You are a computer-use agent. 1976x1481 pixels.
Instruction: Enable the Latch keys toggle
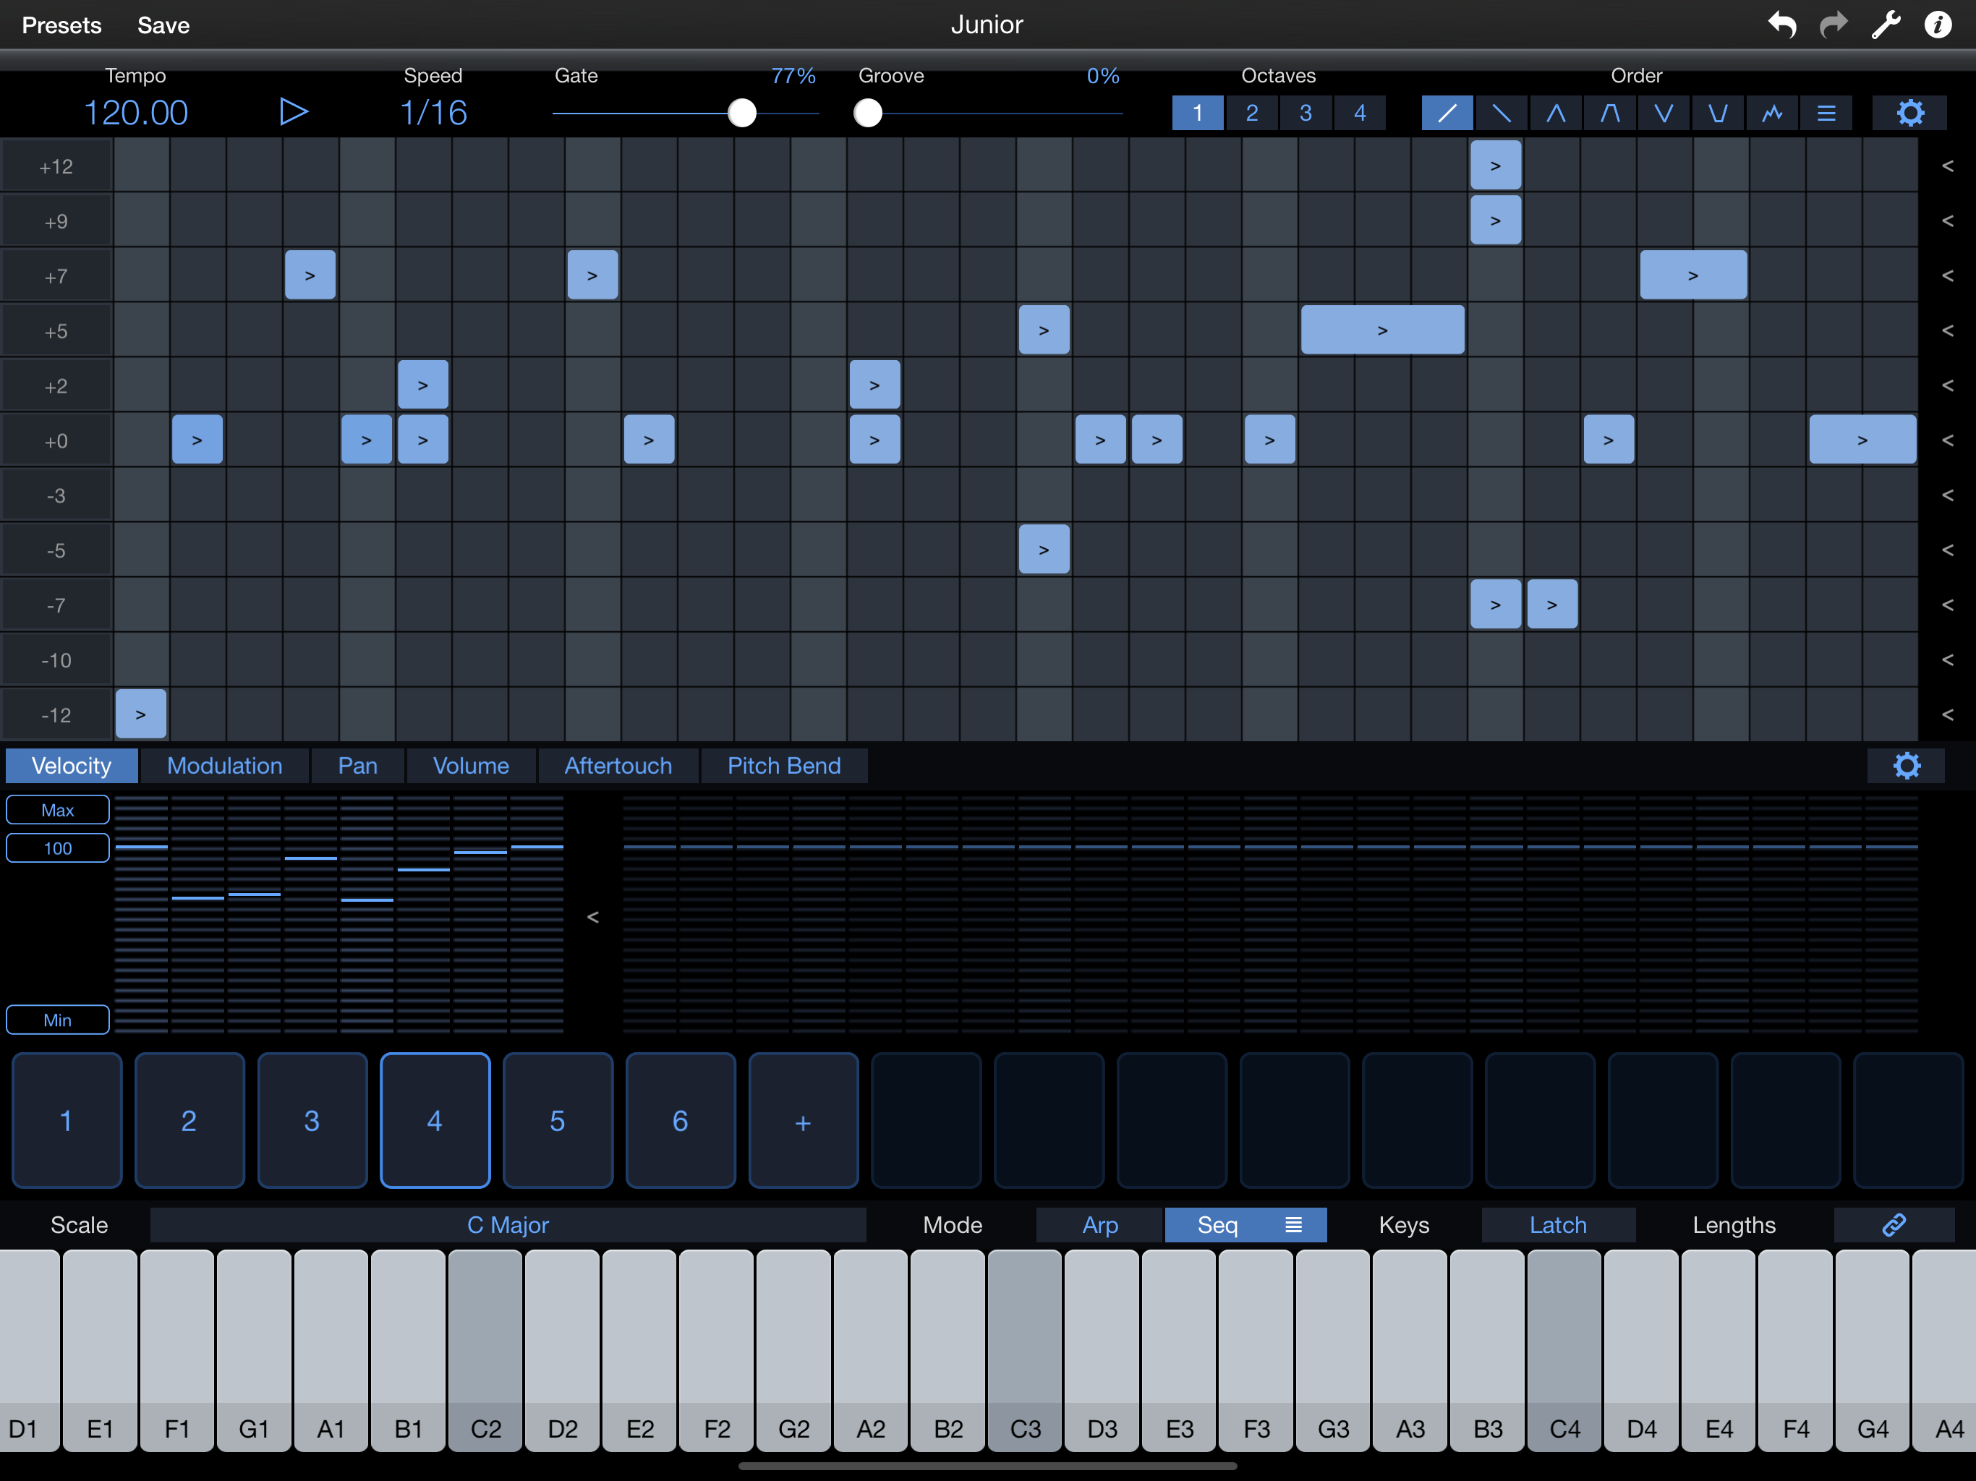click(x=1557, y=1224)
